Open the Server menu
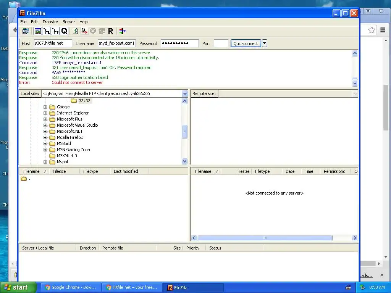 (x=69, y=22)
